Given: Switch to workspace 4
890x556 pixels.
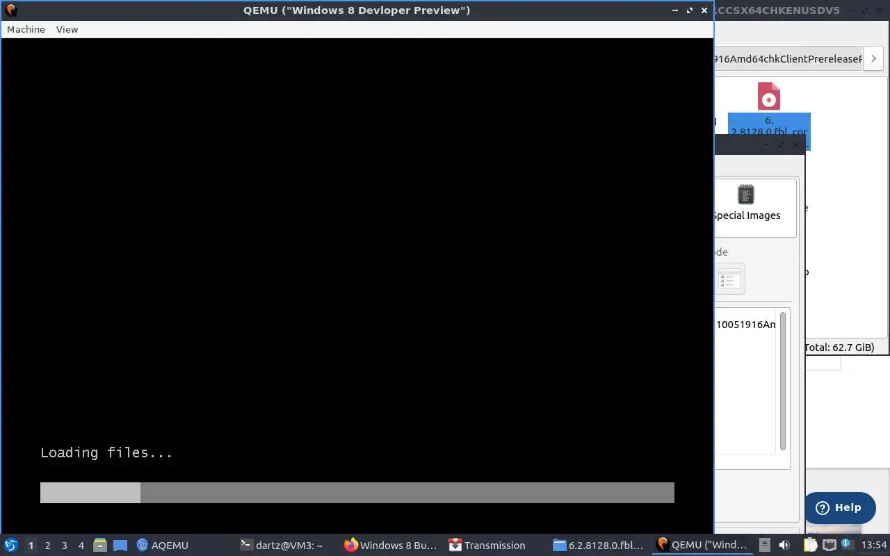Looking at the screenshot, I should pyautogui.click(x=81, y=546).
